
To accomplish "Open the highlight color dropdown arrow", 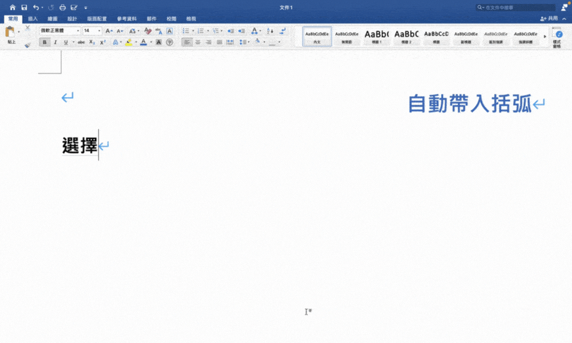I will [136, 42].
